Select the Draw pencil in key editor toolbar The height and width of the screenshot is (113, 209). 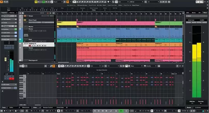pyautogui.click(x=65, y=66)
